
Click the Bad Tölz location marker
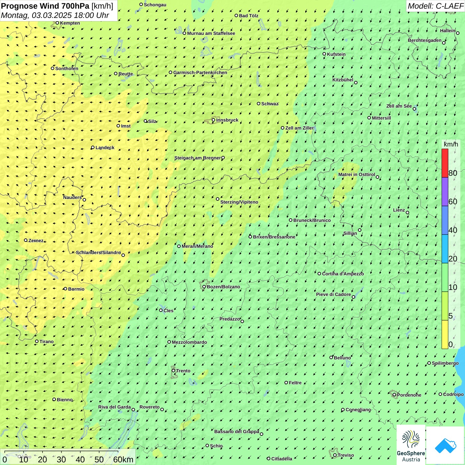coord(236,15)
